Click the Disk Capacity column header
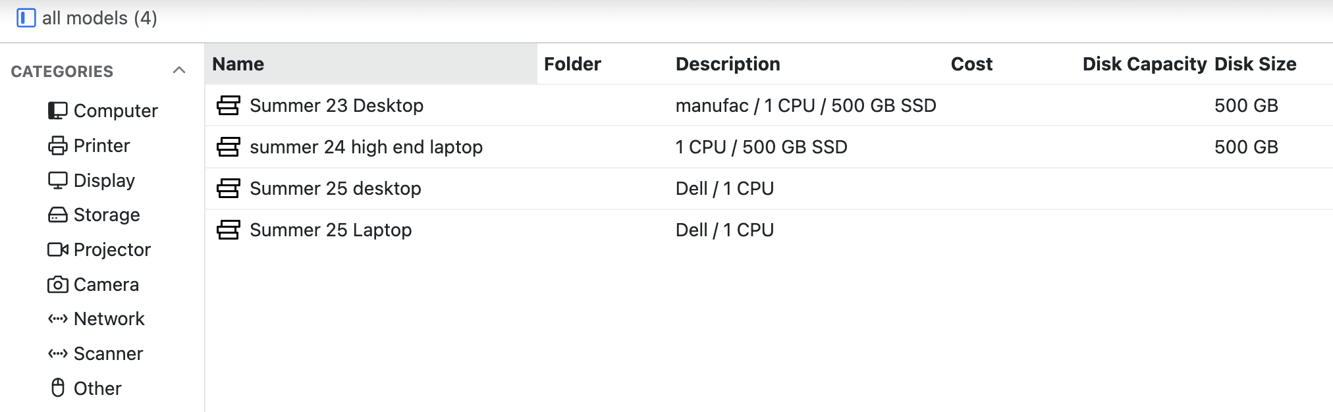The image size is (1333, 412). point(1144,64)
